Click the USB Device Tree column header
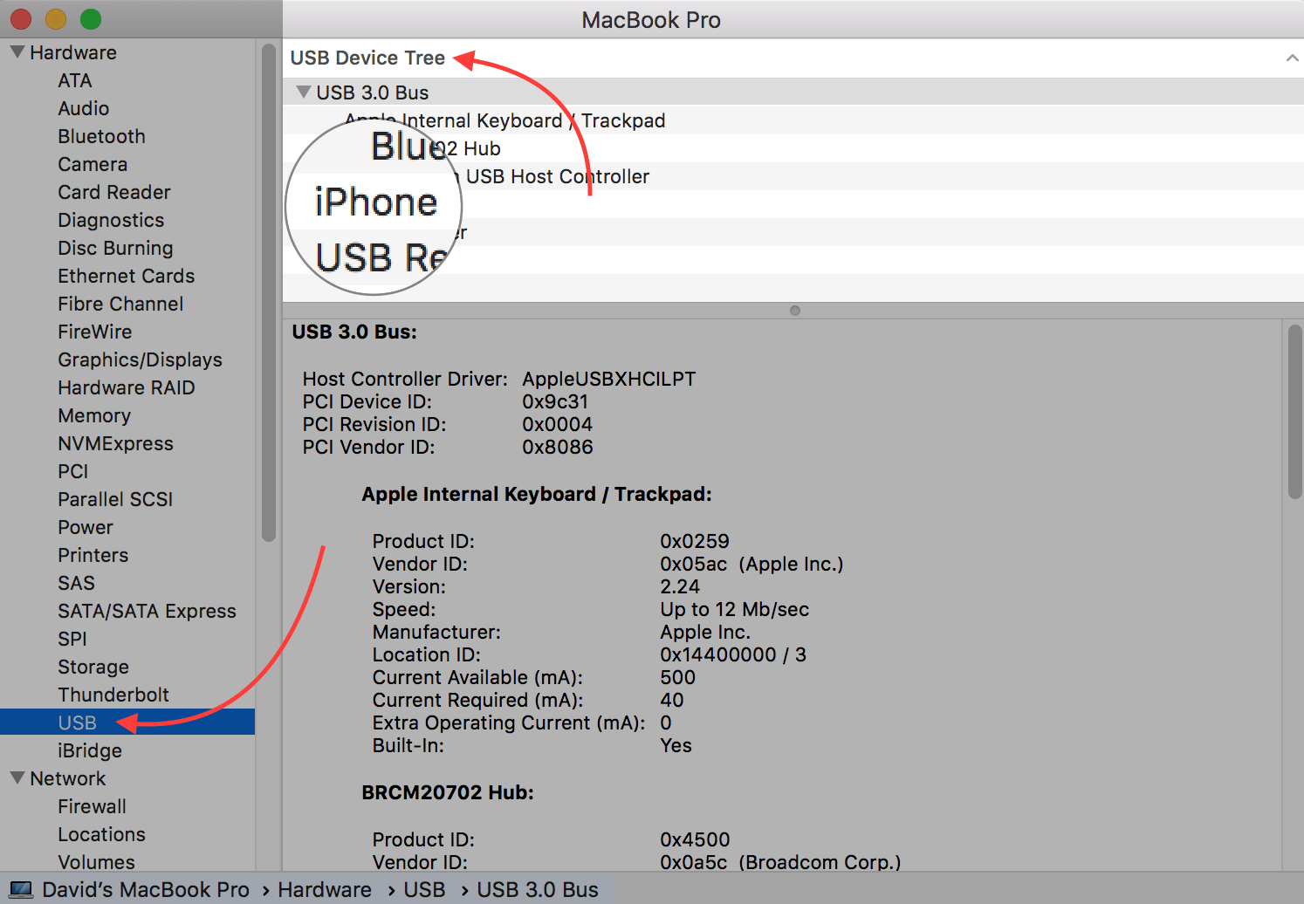This screenshot has width=1304, height=904. click(367, 58)
